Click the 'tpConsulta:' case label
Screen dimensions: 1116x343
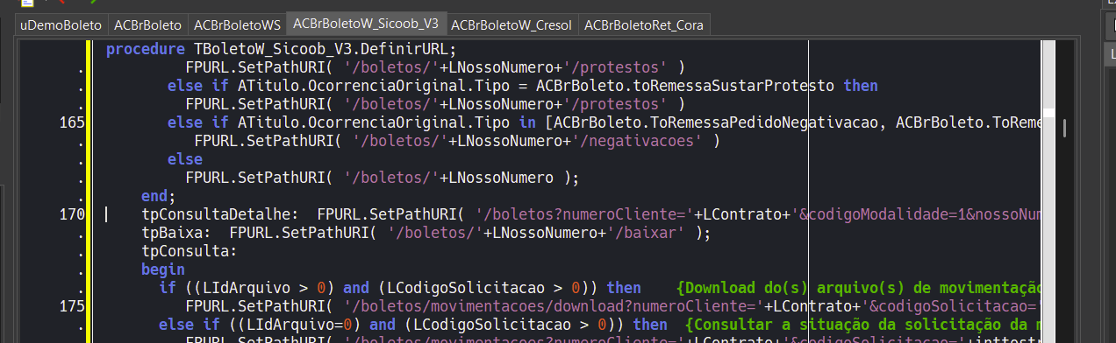pyautogui.click(x=190, y=250)
